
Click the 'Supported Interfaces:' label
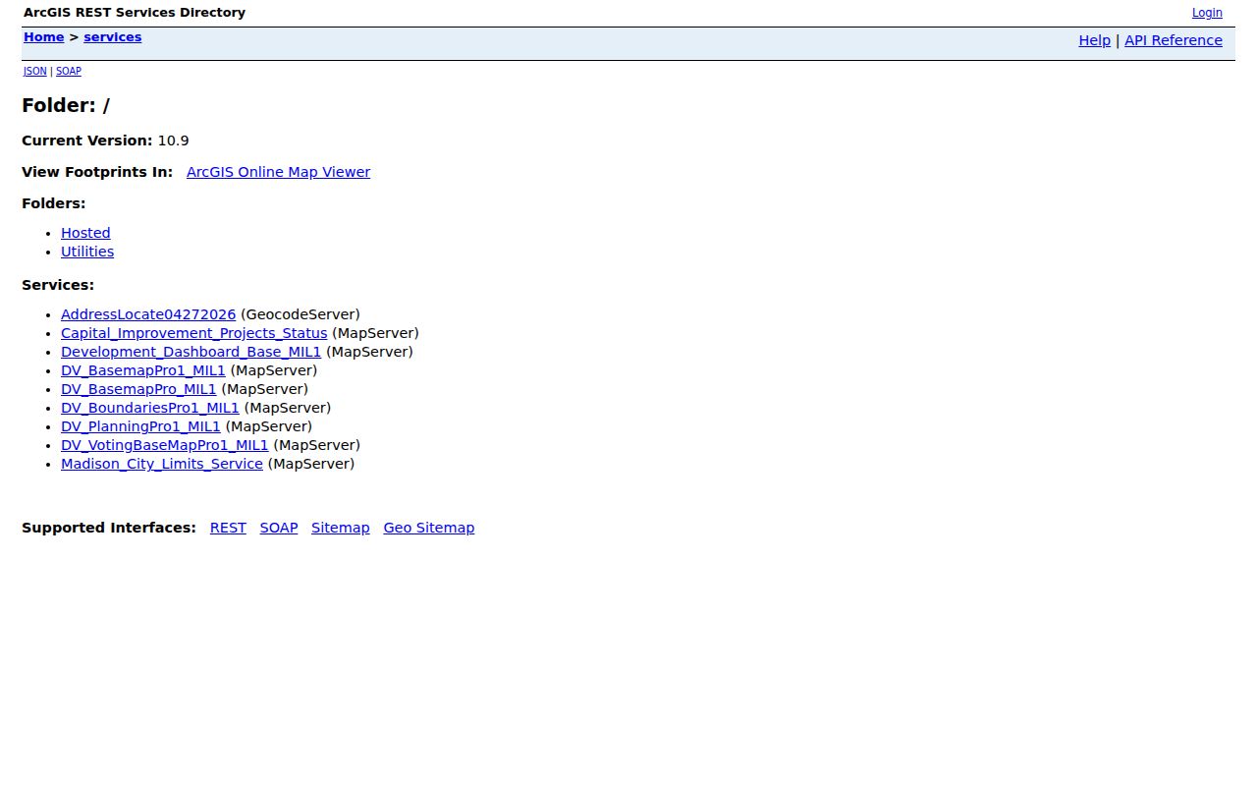tap(109, 528)
